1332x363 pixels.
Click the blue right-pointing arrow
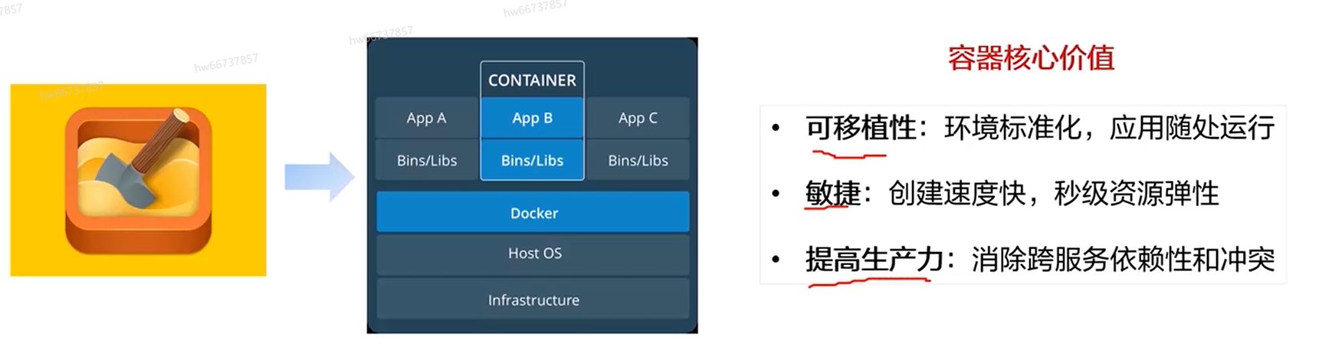point(319,177)
